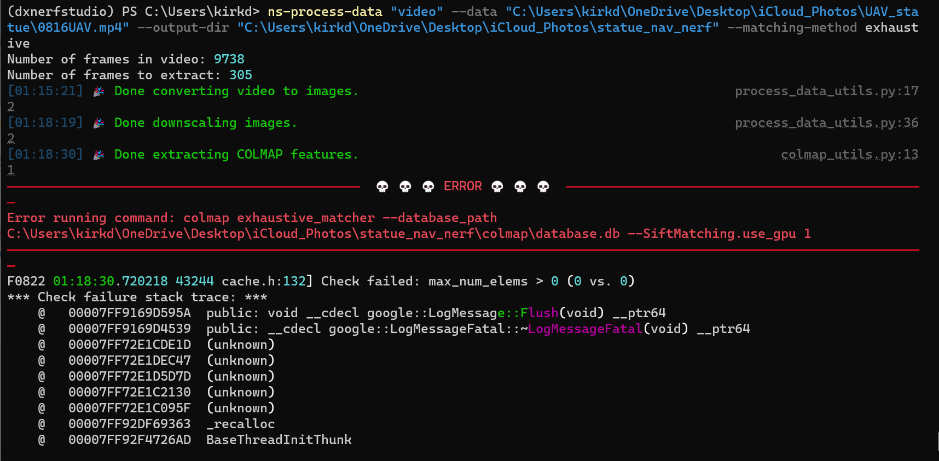Click process_data_utils.py:36 source reference
The height and width of the screenshot is (461, 939).
(x=827, y=122)
